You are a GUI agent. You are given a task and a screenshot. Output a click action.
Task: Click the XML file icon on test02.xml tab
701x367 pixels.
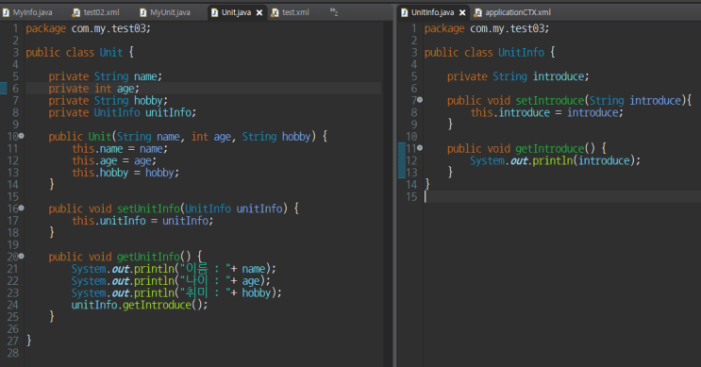(x=76, y=12)
